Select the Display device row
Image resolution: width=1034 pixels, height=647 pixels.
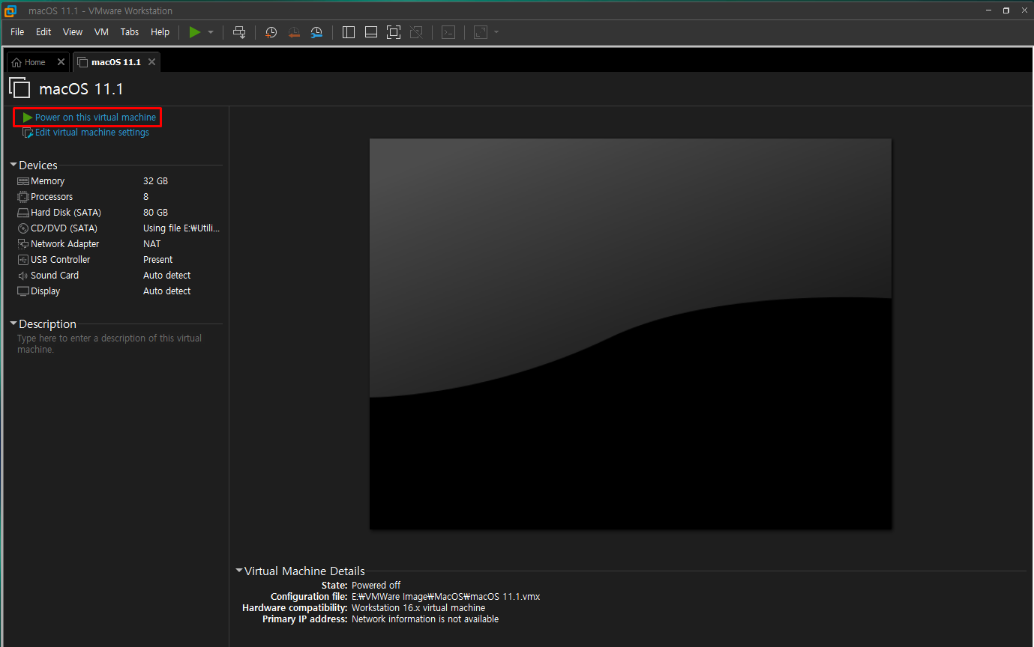(118, 291)
